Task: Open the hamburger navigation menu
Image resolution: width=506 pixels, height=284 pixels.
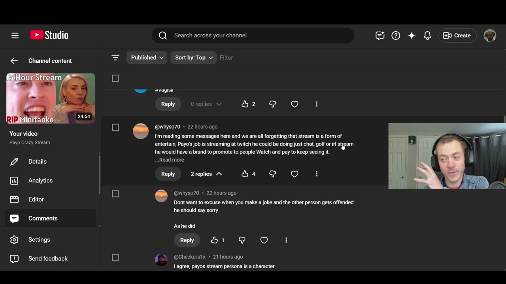Action: tap(15, 35)
